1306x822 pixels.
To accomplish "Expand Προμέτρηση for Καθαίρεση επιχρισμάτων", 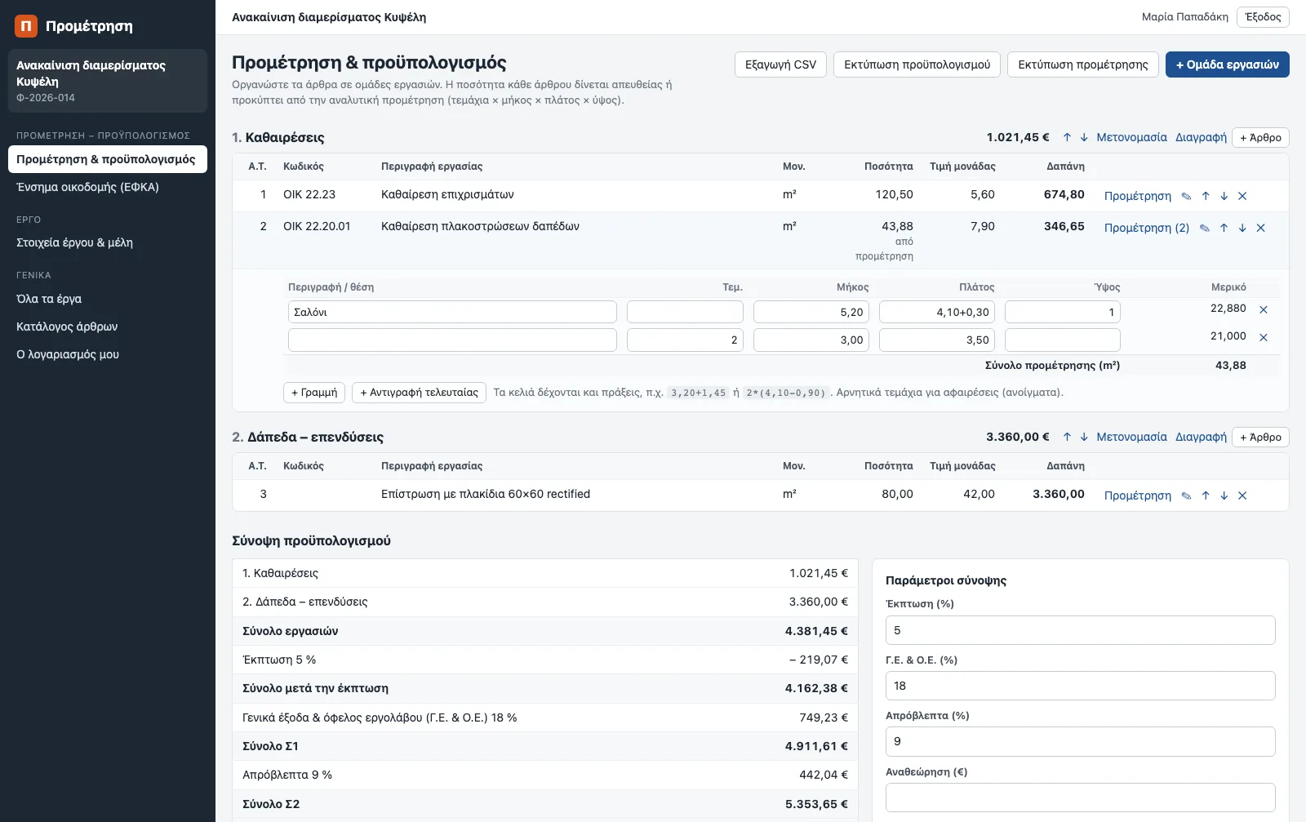I will point(1138,196).
